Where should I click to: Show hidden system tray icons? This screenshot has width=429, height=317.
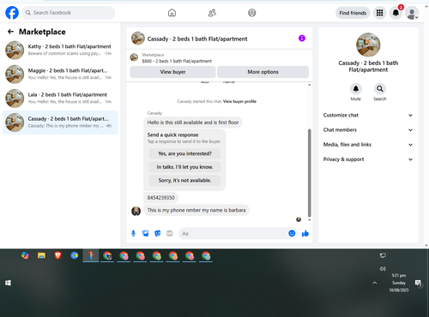pos(374,283)
